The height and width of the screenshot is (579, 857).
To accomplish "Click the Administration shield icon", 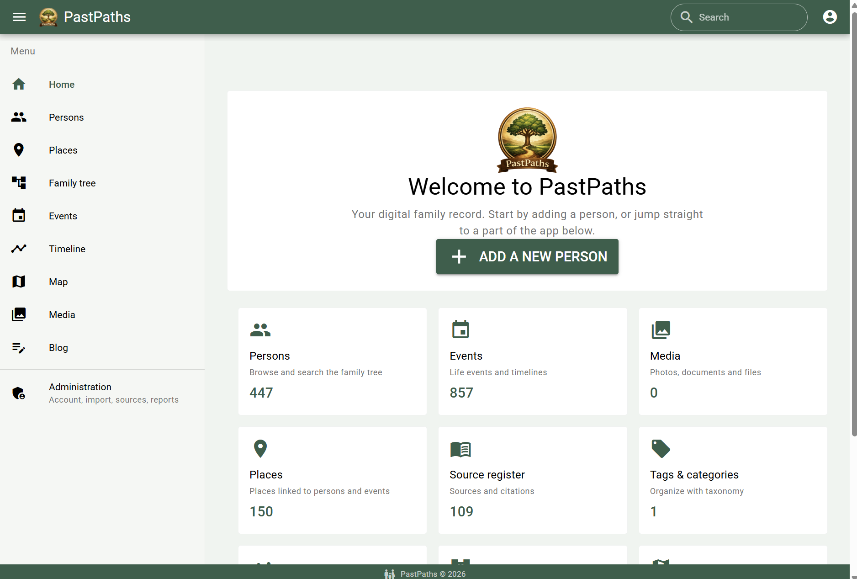I will [x=19, y=393].
